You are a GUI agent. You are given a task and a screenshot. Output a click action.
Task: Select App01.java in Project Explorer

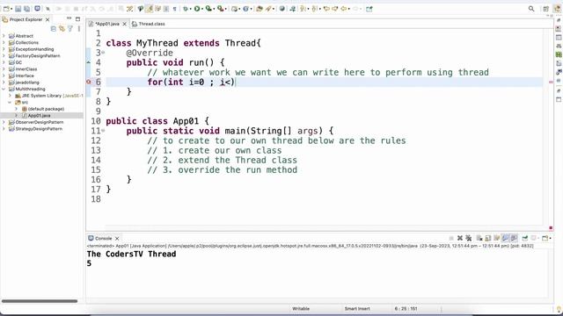click(39, 115)
